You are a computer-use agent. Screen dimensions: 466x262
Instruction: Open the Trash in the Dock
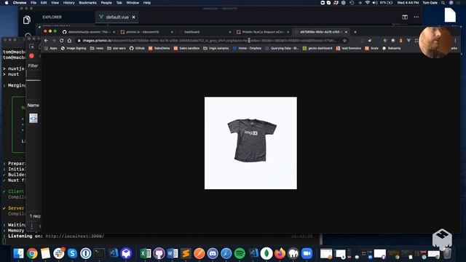(447, 253)
